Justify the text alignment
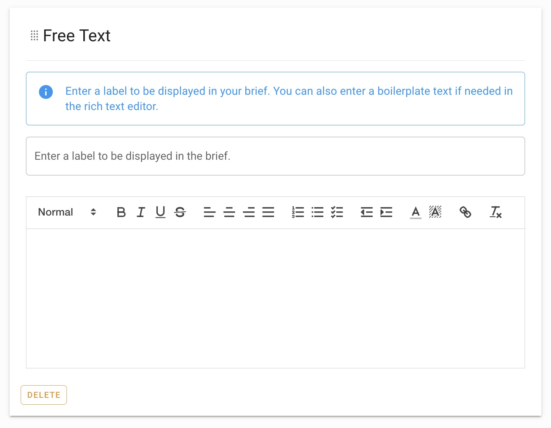The width and height of the screenshot is (551, 428). pyautogui.click(x=268, y=212)
